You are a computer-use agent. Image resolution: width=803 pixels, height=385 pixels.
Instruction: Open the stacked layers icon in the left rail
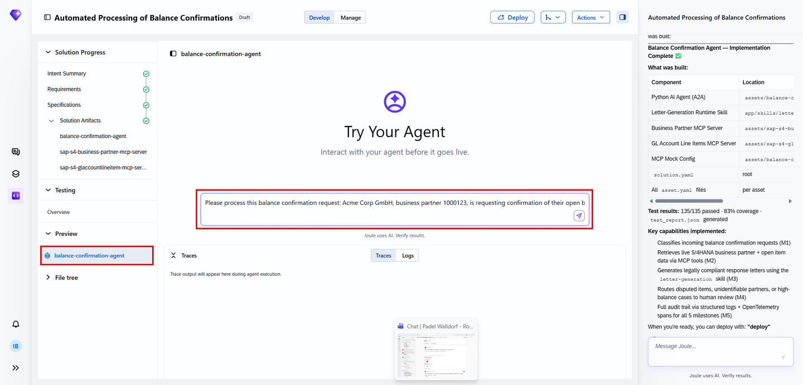pyautogui.click(x=16, y=174)
